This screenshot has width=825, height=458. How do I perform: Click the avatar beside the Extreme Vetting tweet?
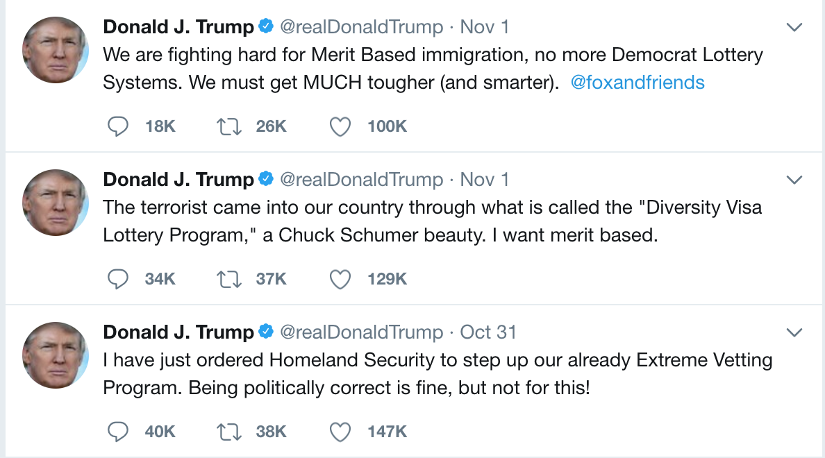click(x=56, y=355)
